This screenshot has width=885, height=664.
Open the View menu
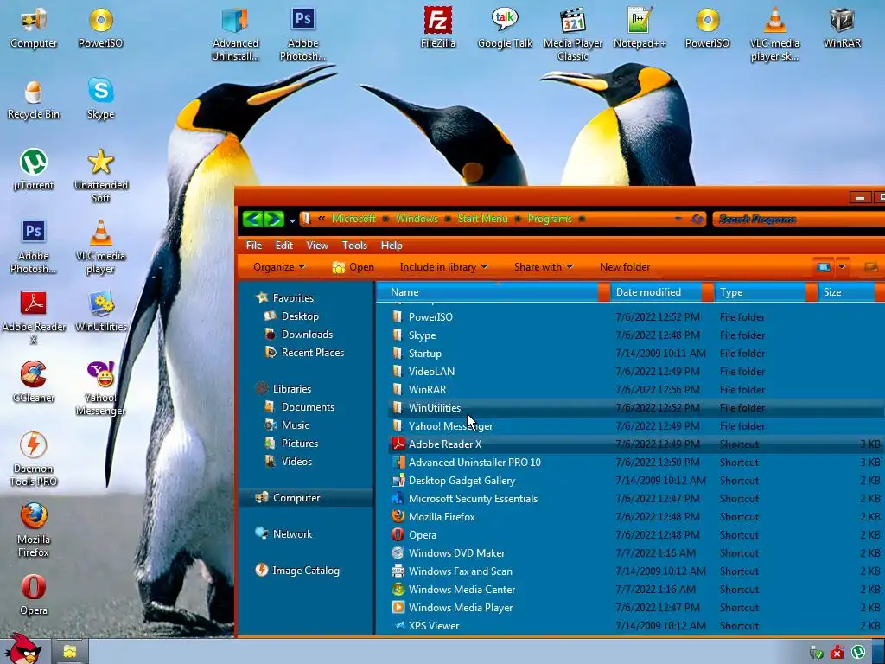317,245
